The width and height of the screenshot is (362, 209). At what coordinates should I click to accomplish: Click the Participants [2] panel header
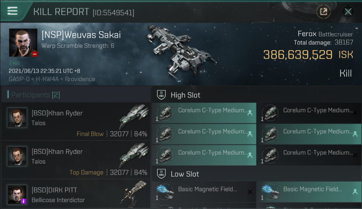pyautogui.click(x=76, y=95)
